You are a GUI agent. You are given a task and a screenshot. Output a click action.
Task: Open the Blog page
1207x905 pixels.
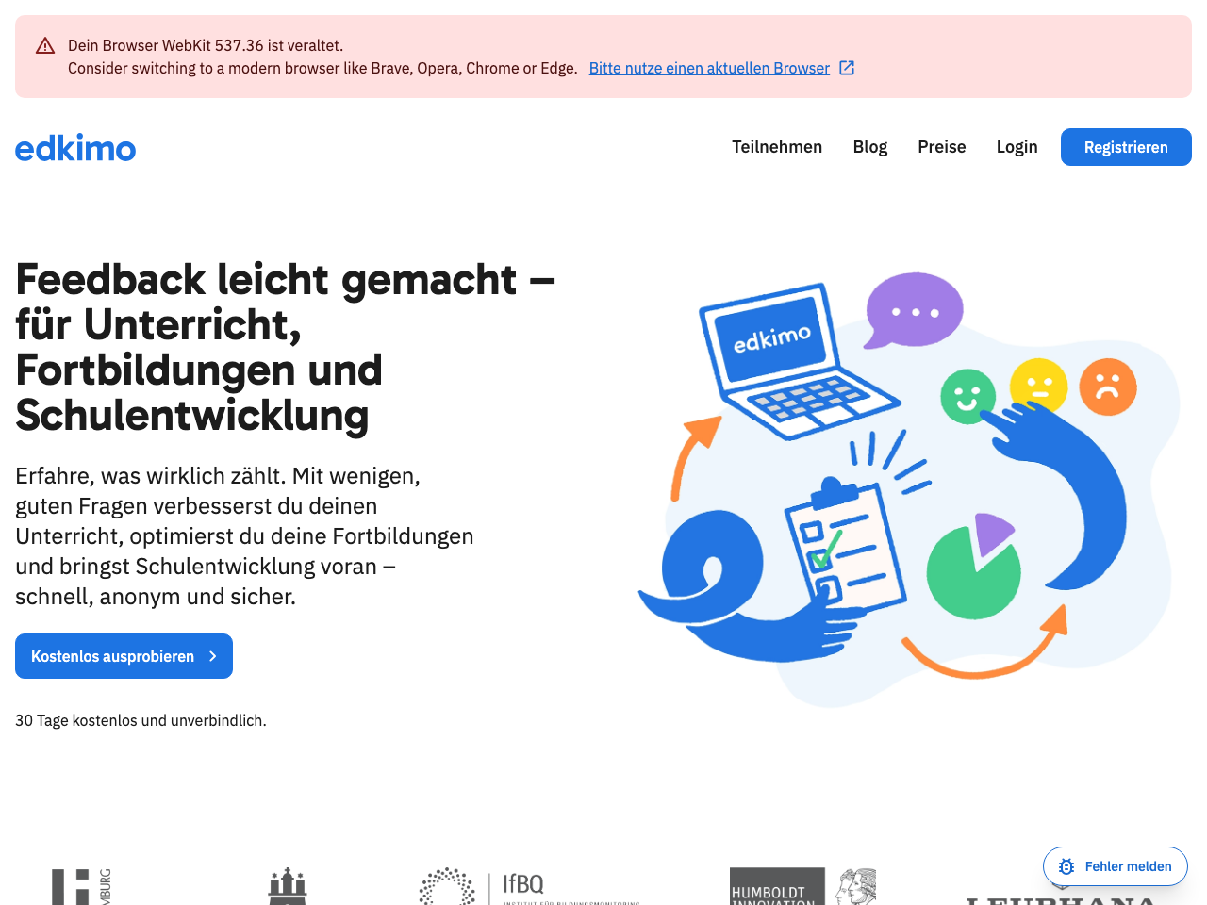pos(869,147)
